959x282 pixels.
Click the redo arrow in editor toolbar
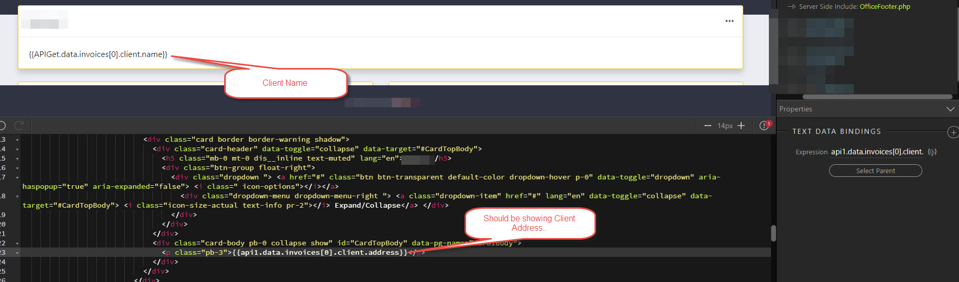[19, 126]
